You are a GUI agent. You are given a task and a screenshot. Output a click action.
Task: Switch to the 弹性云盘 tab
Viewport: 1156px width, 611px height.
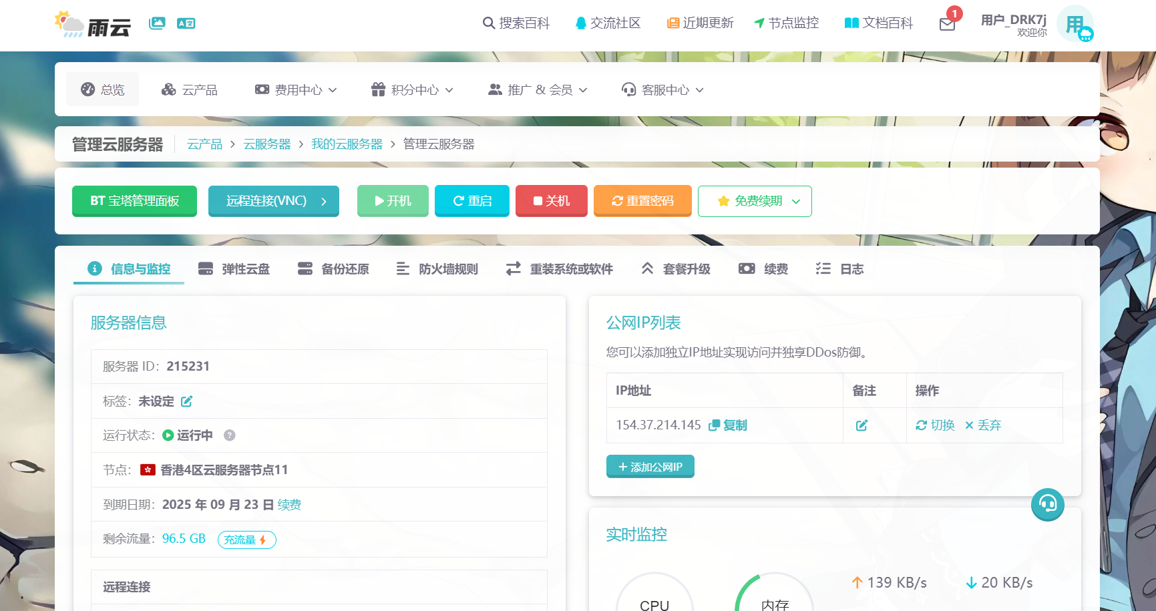pyautogui.click(x=234, y=268)
